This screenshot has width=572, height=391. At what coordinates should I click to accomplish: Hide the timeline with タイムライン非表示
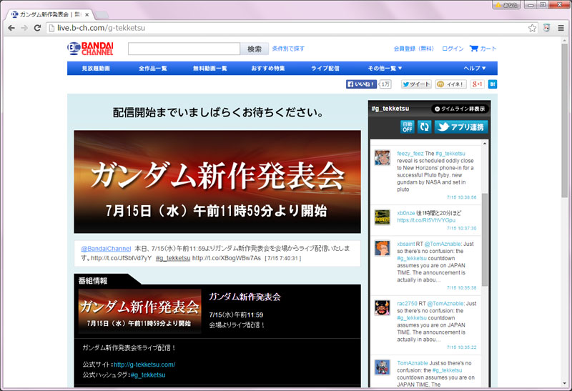click(x=460, y=109)
